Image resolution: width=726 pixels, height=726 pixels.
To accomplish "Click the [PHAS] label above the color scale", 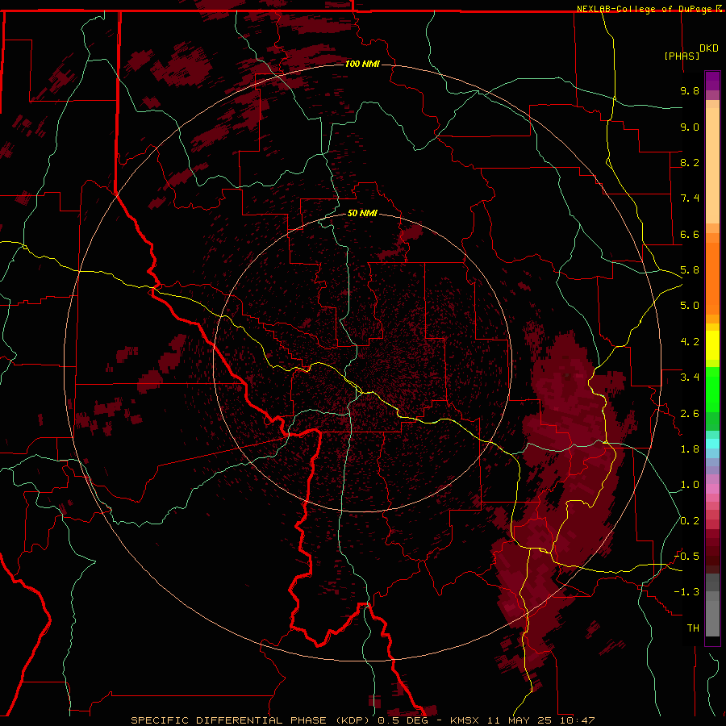I will tap(682, 56).
